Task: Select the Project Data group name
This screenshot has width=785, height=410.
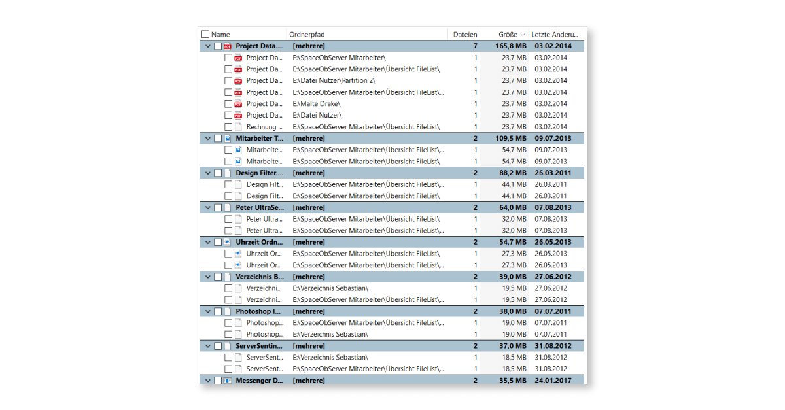Action: (x=260, y=46)
